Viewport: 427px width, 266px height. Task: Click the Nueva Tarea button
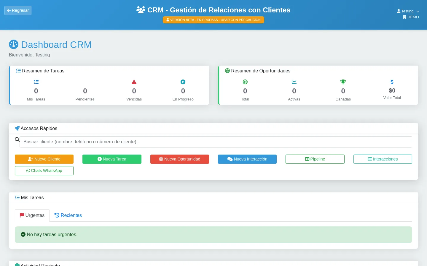[x=112, y=159]
